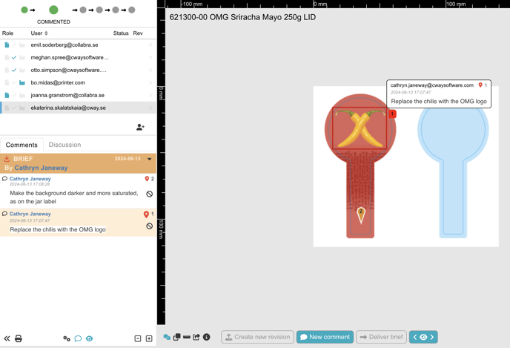This screenshot has height=348, width=510.
Task: Switch to the Discussion tab
Action: coord(64,145)
